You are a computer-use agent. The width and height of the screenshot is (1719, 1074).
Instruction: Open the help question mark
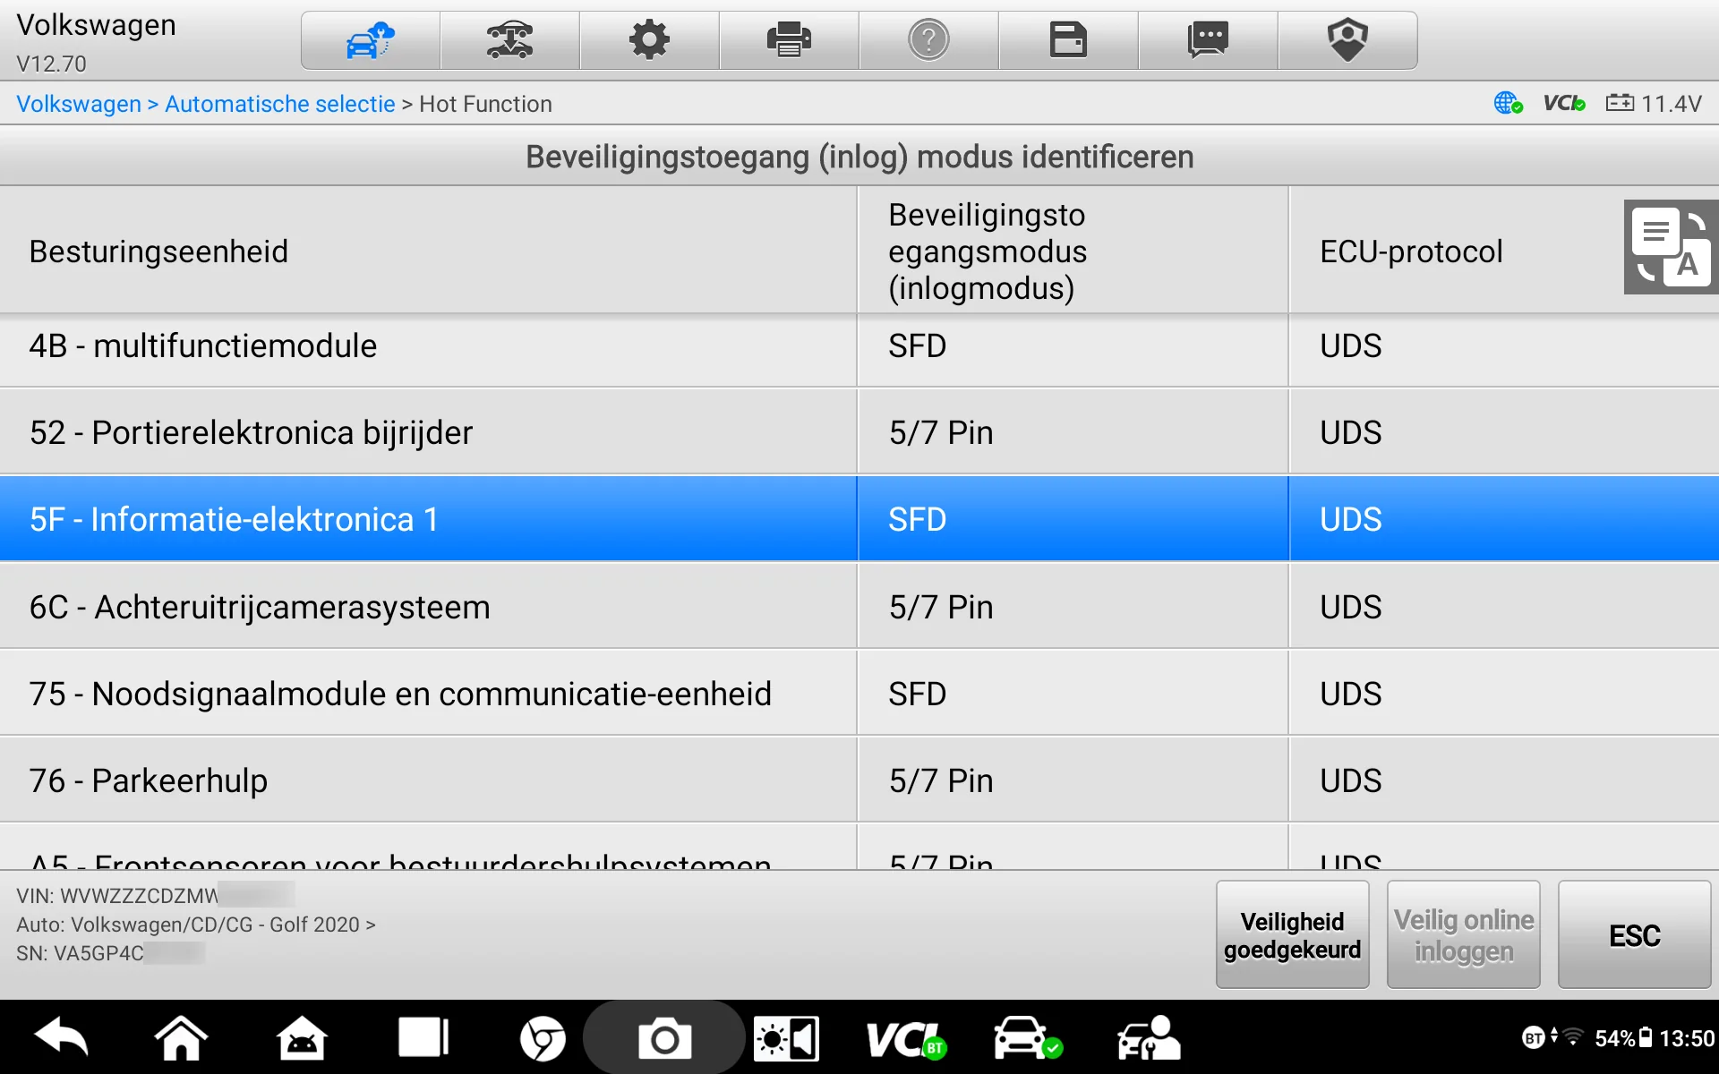[929, 40]
